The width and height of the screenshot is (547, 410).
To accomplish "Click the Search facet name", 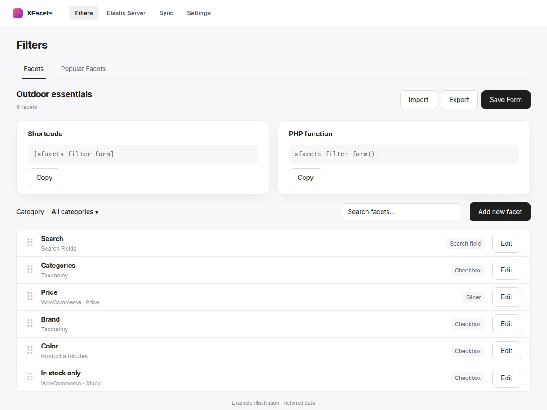I will 52,239.
